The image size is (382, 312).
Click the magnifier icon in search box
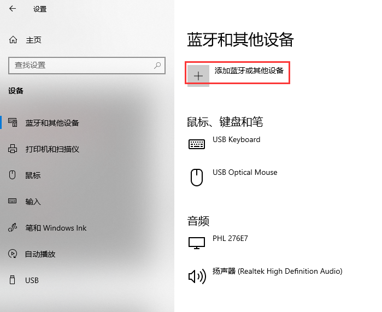point(157,65)
